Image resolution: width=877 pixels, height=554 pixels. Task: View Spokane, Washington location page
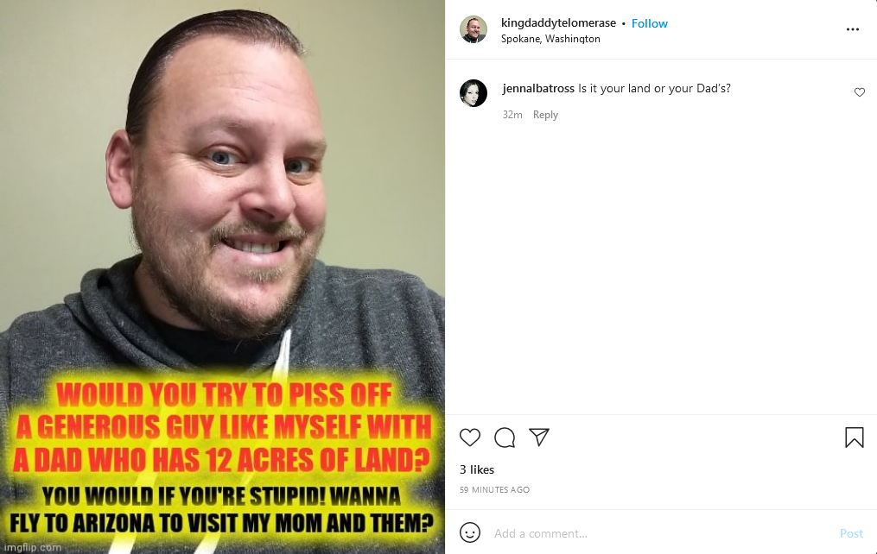pyautogui.click(x=550, y=39)
